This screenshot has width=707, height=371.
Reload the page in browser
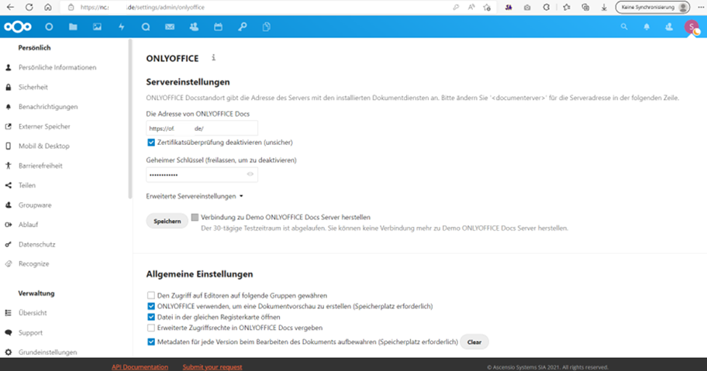point(29,7)
